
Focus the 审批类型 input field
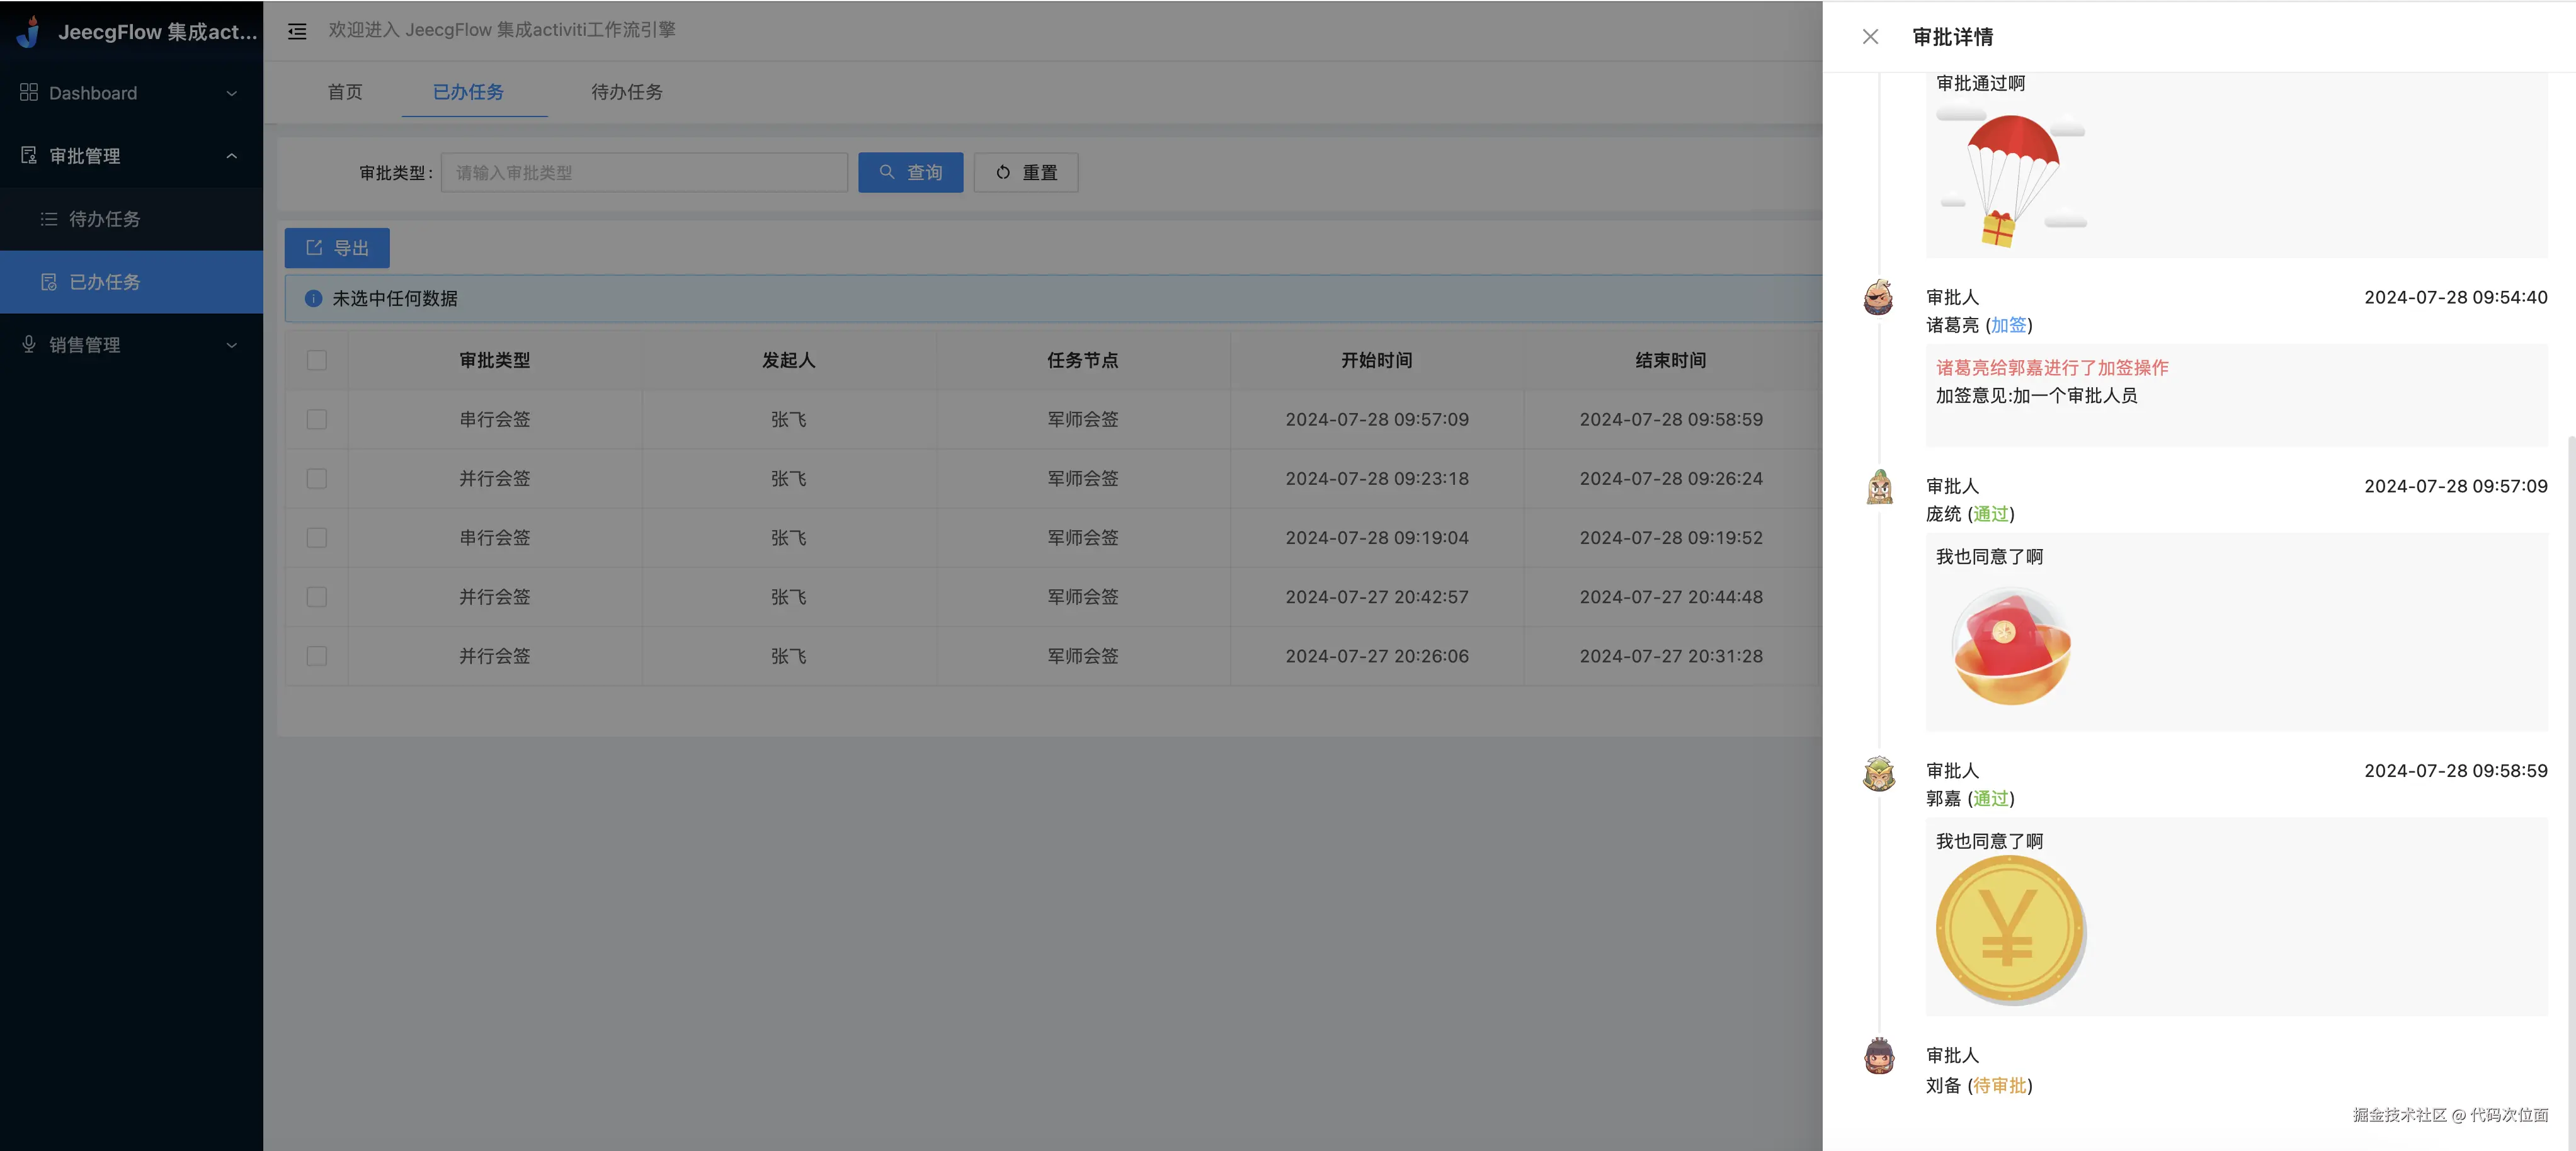[644, 172]
